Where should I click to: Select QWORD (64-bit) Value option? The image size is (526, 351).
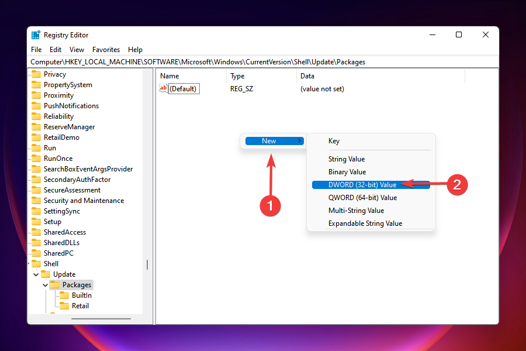pyautogui.click(x=362, y=198)
